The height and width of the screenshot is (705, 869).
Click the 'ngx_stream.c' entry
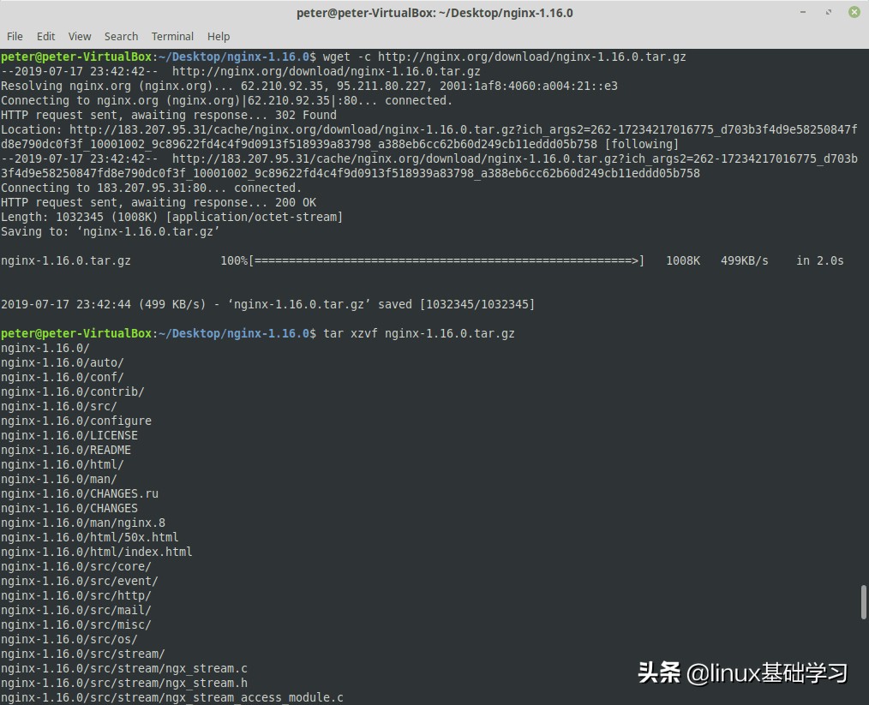(x=124, y=668)
